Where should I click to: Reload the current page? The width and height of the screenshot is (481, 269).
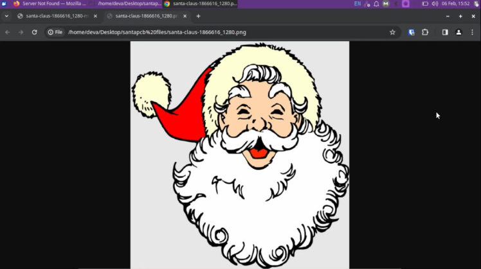34,32
